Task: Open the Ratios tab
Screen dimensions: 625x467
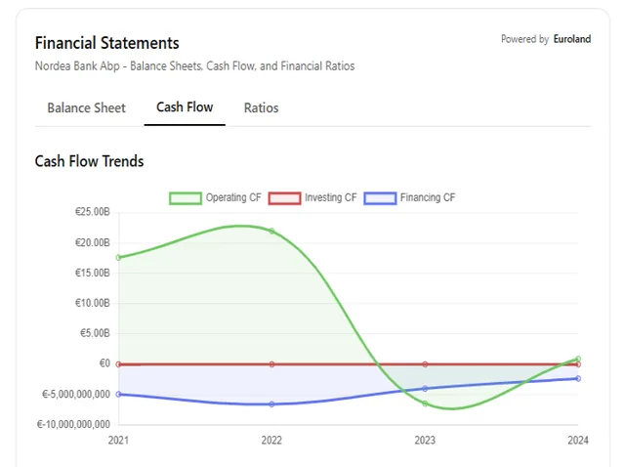Action: [x=261, y=107]
